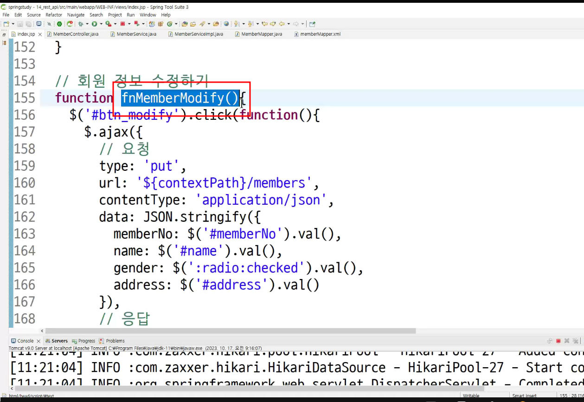The image size is (584, 402).
Task: Expand the Back history dropdown
Action: [x=288, y=24]
